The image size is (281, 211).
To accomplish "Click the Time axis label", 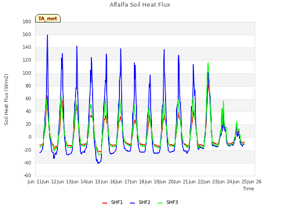I will coord(249,189).
